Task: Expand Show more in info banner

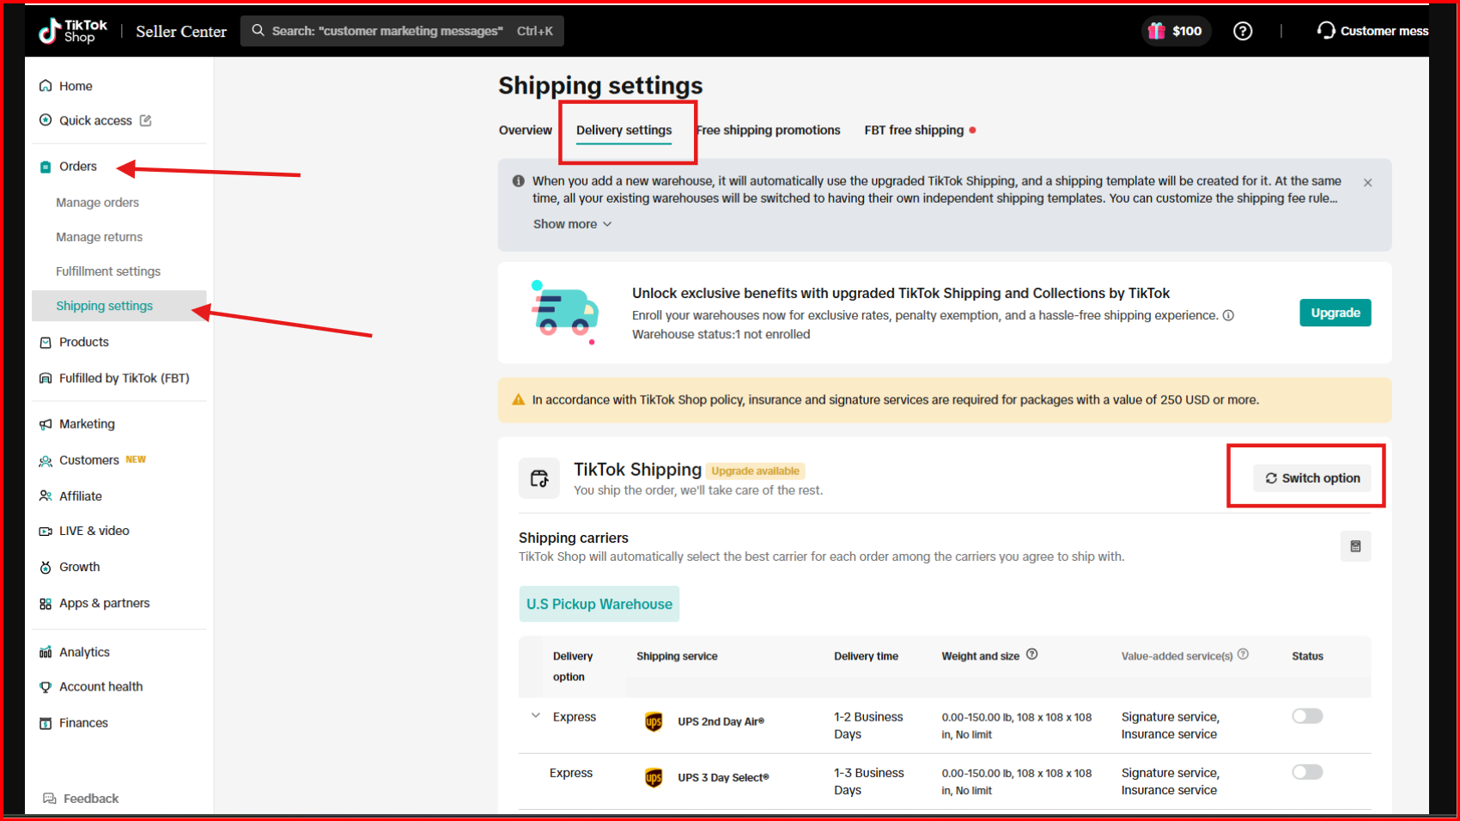Action: [x=572, y=224]
